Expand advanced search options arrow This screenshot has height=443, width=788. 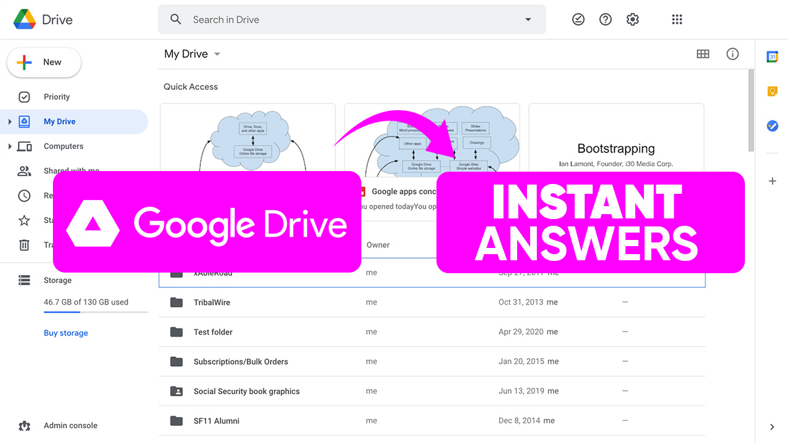pos(528,19)
